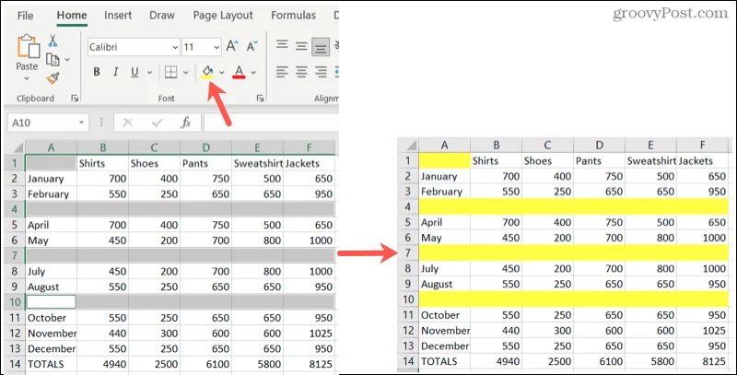Open the font size 11 dropdown
The image size is (737, 375).
pos(216,48)
